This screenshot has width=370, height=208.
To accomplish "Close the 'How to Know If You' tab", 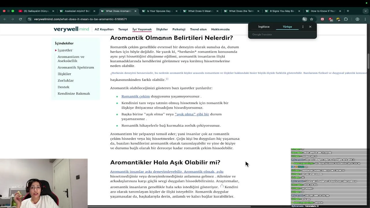I will (x=340, y=11).
